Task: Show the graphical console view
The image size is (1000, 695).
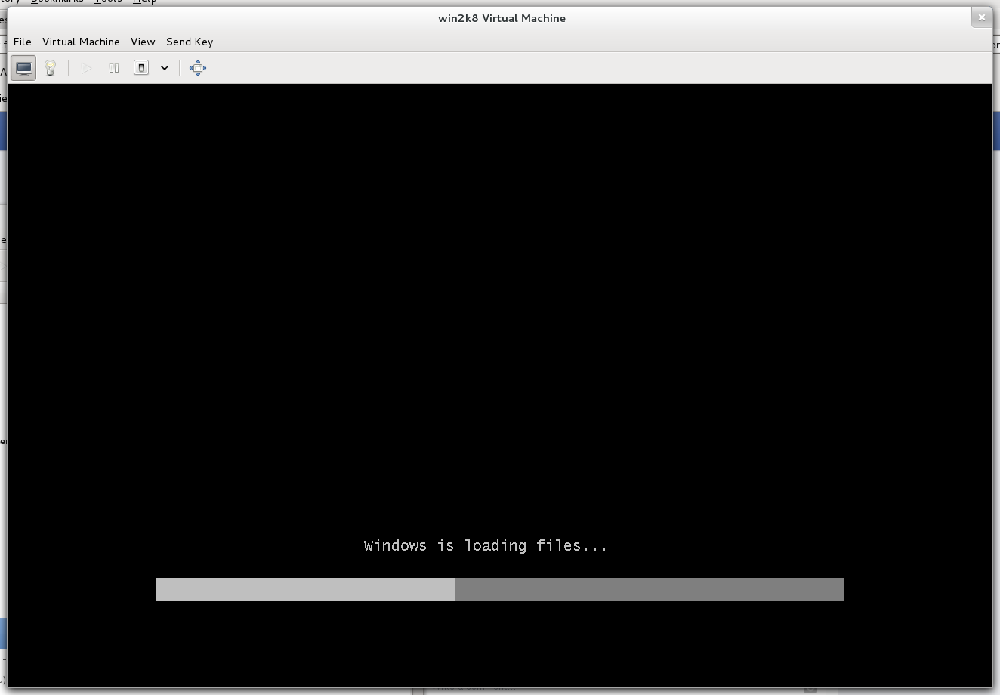Action: [x=23, y=68]
